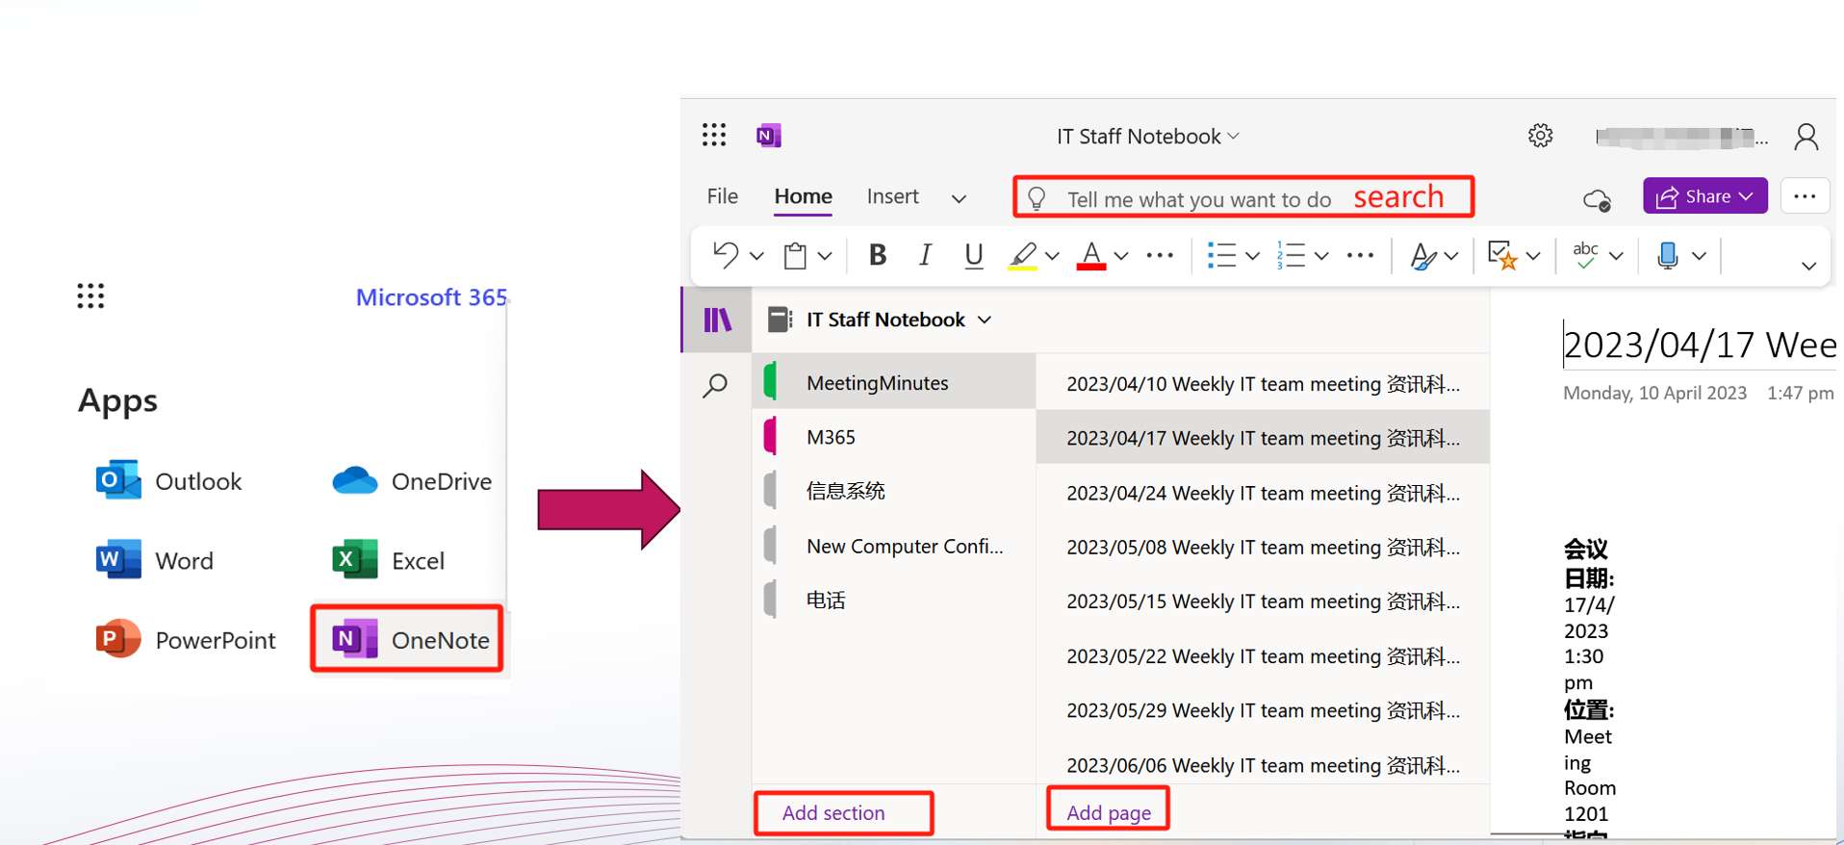Apply the yellow text highlight color
This screenshot has height=845, width=1844.
pyautogui.click(x=1022, y=256)
